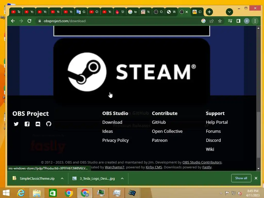Open the Patreon link
Image resolution: width=264 pixels, height=198 pixels.
point(160,140)
